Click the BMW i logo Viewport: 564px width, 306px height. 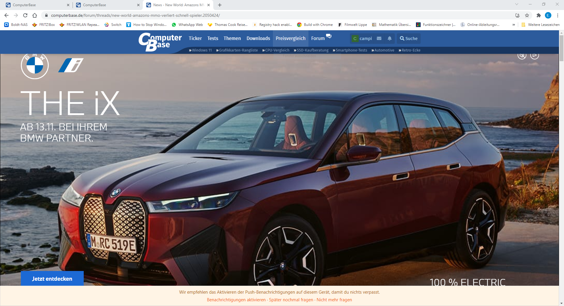71,65
